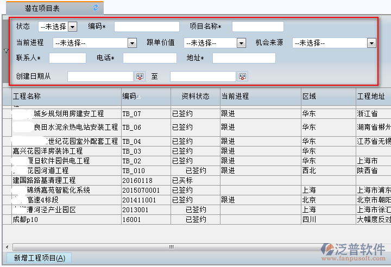
Task: Expand the 状态 dropdown
Action: pyautogui.click(x=73, y=27)
